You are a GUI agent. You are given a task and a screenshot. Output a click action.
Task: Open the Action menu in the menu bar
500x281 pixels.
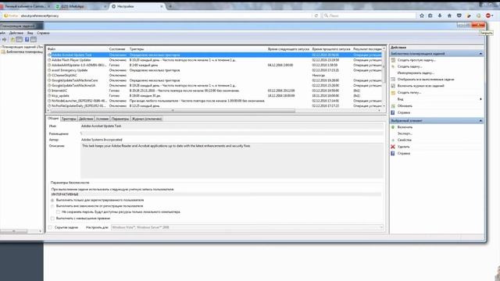pos(16,33)
